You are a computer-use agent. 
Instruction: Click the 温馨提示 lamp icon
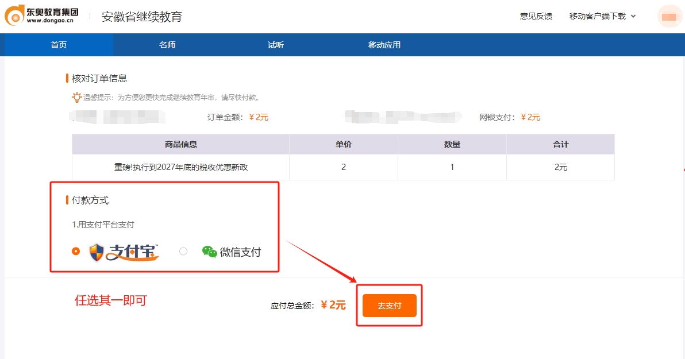click(x=76, y=96)
